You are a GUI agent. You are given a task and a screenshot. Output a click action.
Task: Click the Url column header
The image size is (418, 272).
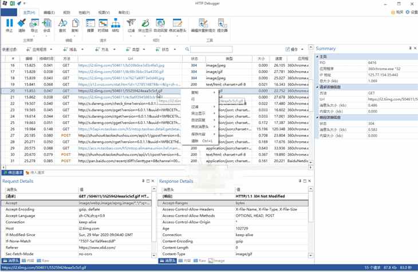(x=130, y=58)
